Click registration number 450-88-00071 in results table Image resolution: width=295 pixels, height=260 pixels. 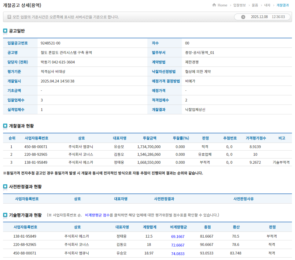point(36,147)
